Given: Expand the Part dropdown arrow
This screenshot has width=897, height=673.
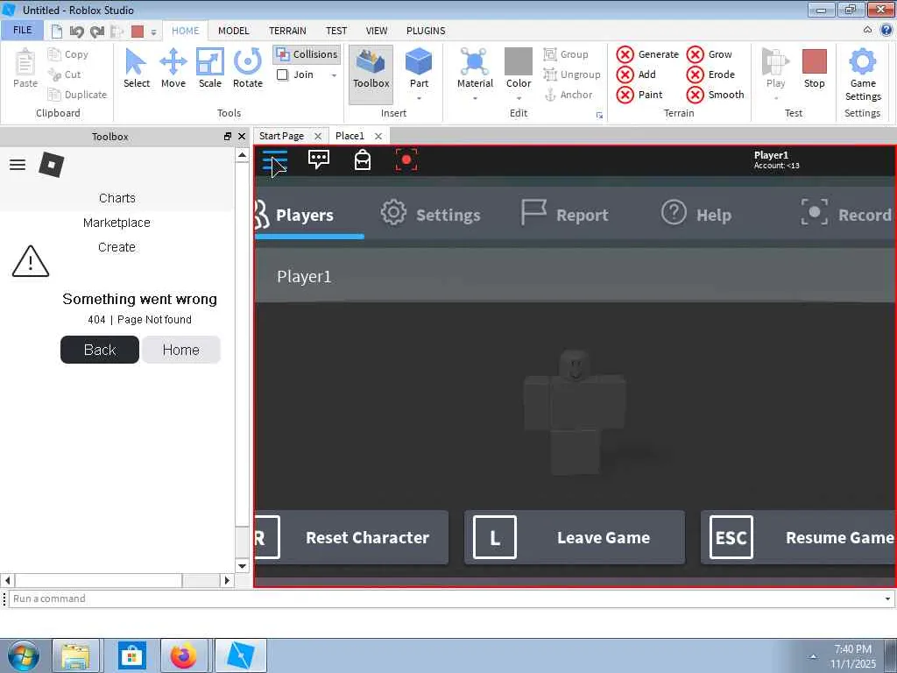Looking at the screenshot, I should click(419, 98).
